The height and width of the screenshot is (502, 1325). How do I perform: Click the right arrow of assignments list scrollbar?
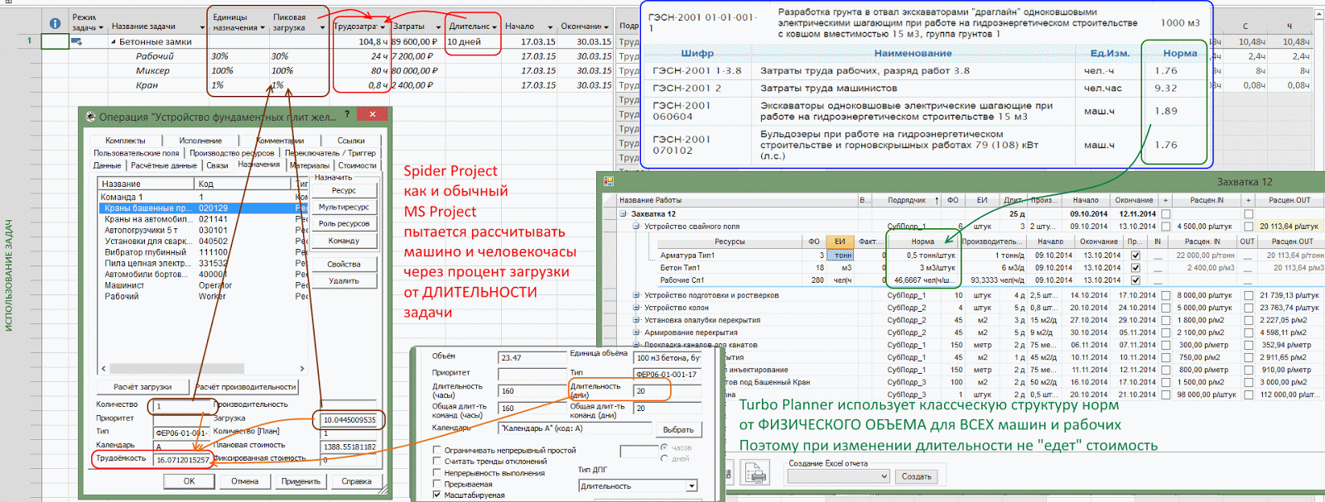click(x=301, y=368)
